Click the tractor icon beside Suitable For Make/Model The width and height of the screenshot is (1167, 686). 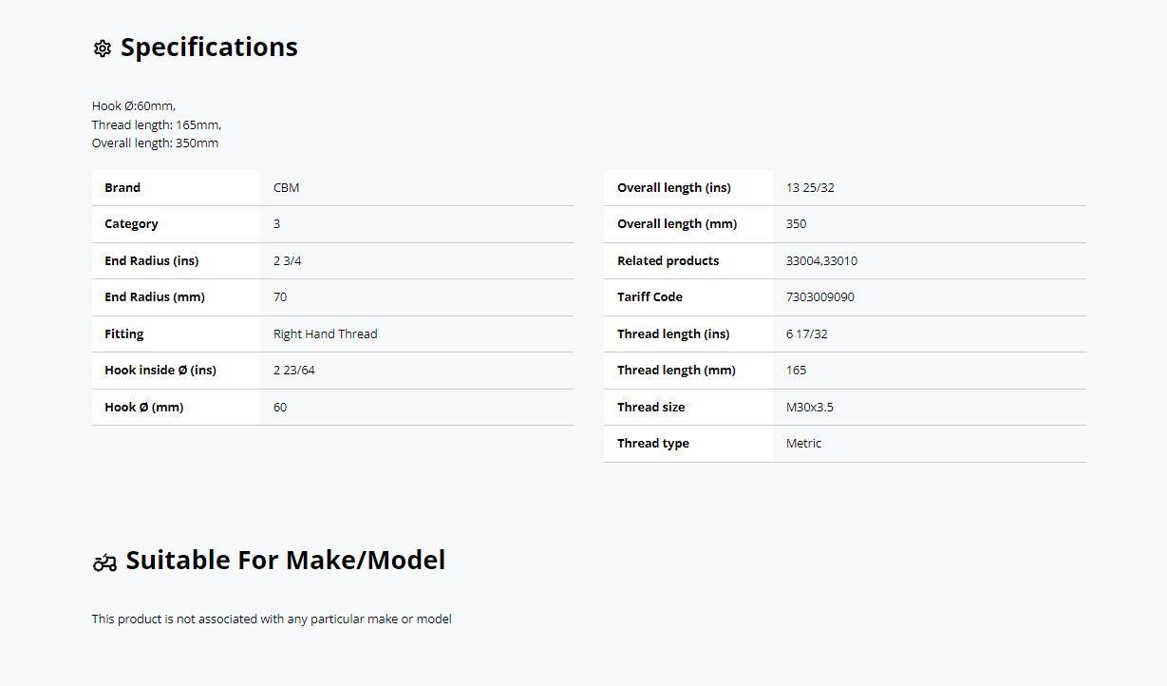[x=104, y=562]
